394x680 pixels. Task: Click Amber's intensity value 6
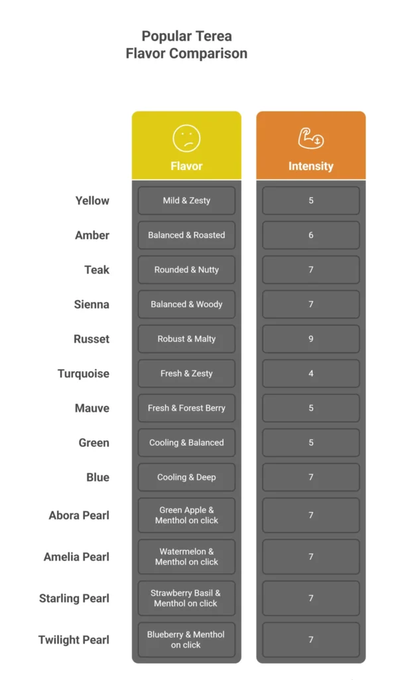tap(311, 235)
